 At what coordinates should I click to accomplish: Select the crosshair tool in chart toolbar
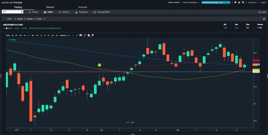77,35
